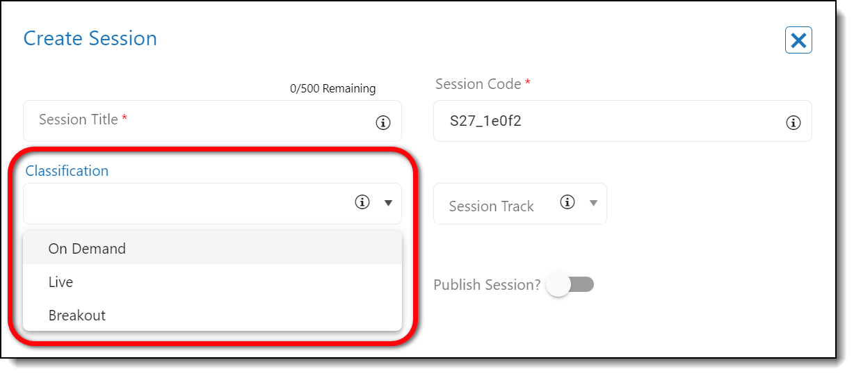This screenshot has height=376, width=854.
Task: Click the Session Track info icon
Action: pyautogui.click(x=567, y=202)
